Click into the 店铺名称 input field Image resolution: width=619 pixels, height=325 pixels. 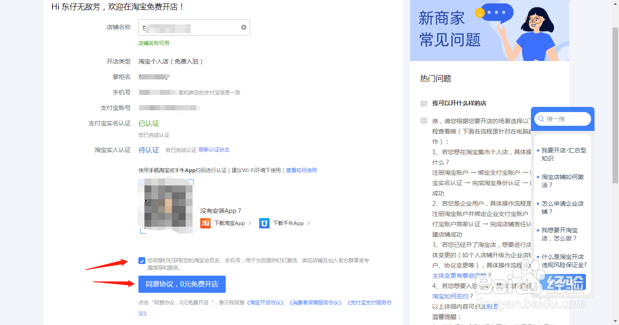pyautogui.click(x=194, y=27)
